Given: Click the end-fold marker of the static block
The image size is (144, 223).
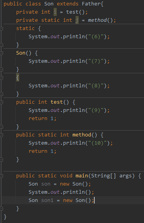Looking at the screenshot, I should (x=2, y=45).
